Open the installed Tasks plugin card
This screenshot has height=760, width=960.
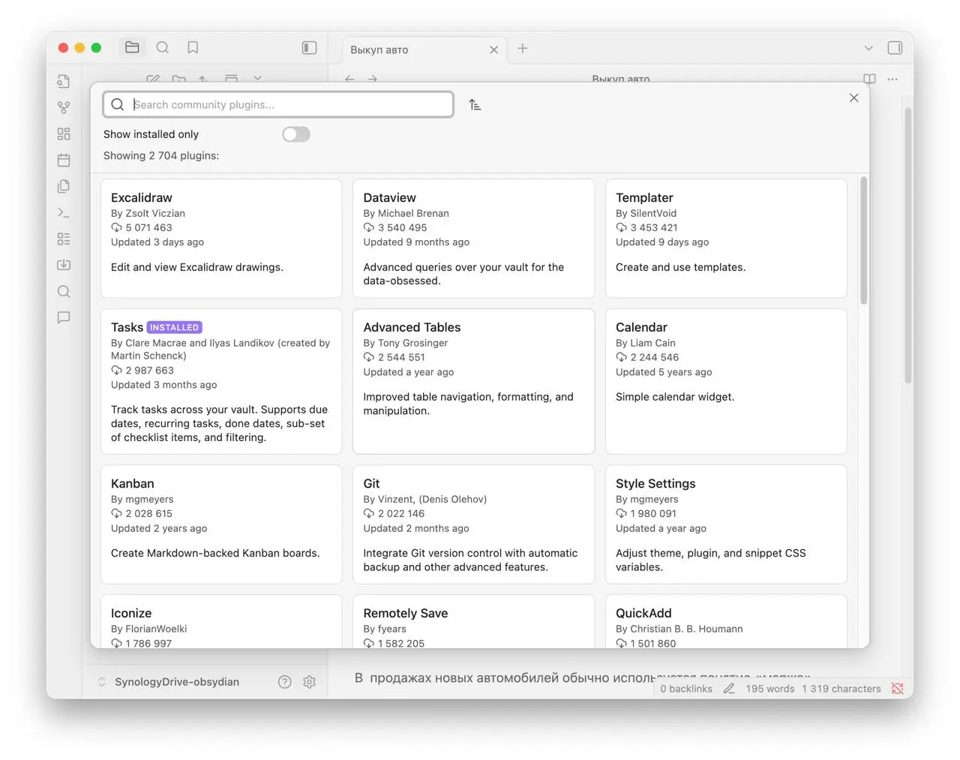(x=221, y=381)
